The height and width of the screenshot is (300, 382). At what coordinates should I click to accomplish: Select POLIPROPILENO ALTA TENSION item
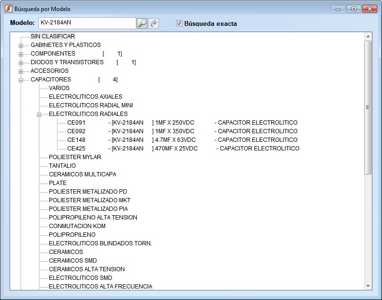93,217
